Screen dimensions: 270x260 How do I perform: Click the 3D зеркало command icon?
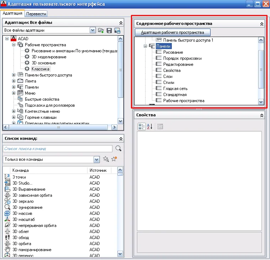click(x=7, y=201)
